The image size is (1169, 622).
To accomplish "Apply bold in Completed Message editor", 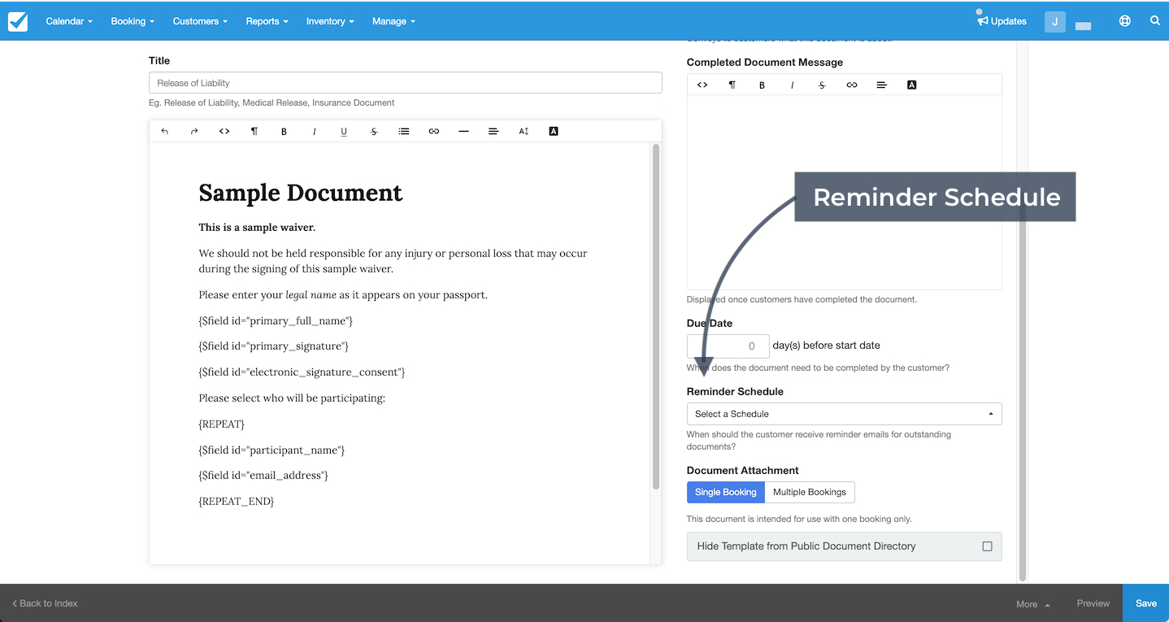I will [762, 85].
